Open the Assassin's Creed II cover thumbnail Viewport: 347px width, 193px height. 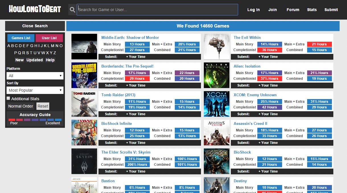(x=217, y=133)
